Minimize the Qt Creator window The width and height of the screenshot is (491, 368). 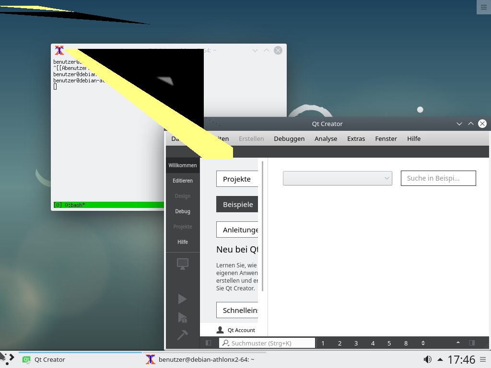pyautogui.click(x=459, y=124)
